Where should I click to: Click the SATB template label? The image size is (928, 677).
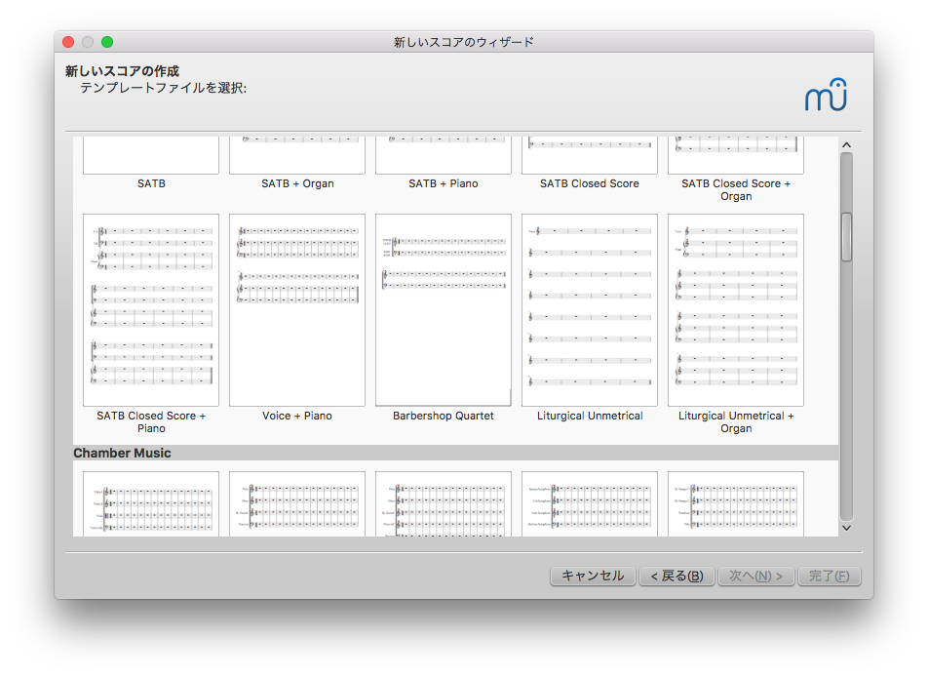151,183
